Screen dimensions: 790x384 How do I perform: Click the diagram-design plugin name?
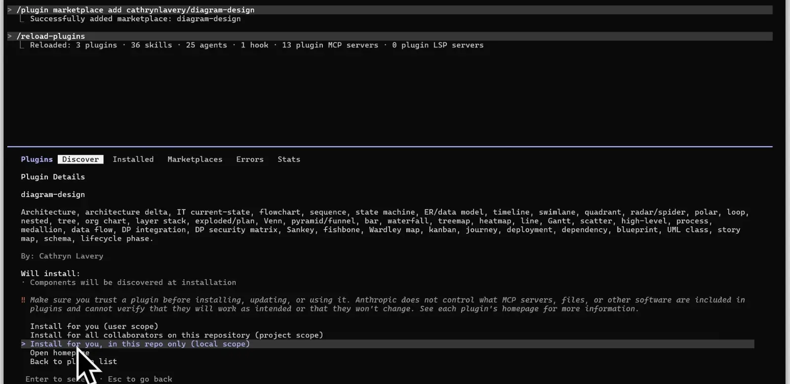[53, 194]
